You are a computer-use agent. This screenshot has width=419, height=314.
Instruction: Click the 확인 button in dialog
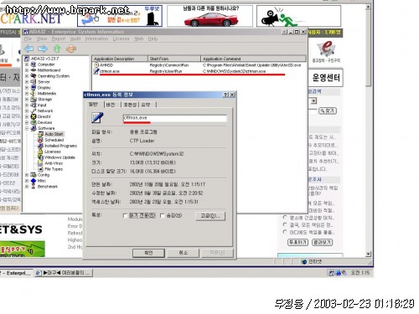pos(148,253)
